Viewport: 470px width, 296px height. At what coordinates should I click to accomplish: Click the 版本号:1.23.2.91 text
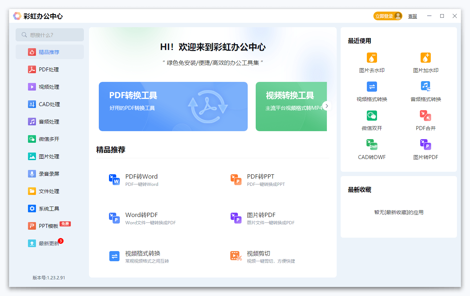click(49, 278)
